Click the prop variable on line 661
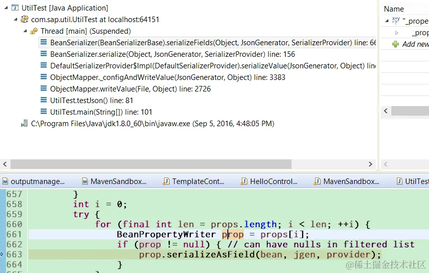The image size is (429, 273). pos(232,234)
